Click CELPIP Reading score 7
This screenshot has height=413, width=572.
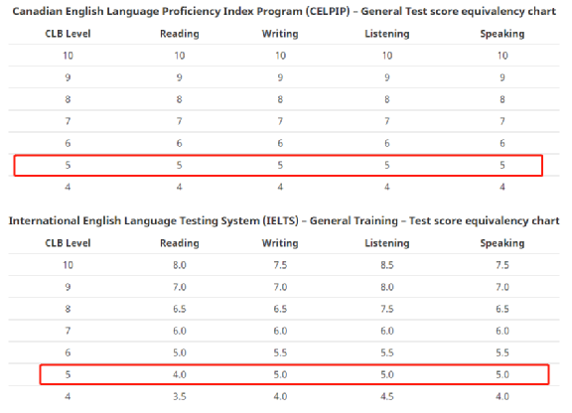pos(180,121)
